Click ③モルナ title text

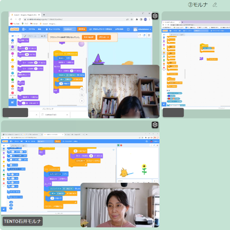click(x=198, y=5)
